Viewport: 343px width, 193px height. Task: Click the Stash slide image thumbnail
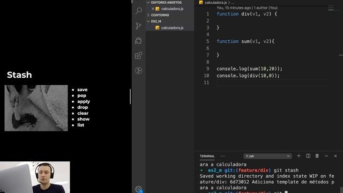36,108
